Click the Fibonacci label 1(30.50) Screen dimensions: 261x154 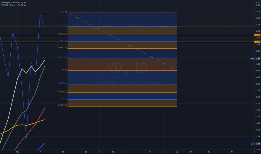pos(64,70)
